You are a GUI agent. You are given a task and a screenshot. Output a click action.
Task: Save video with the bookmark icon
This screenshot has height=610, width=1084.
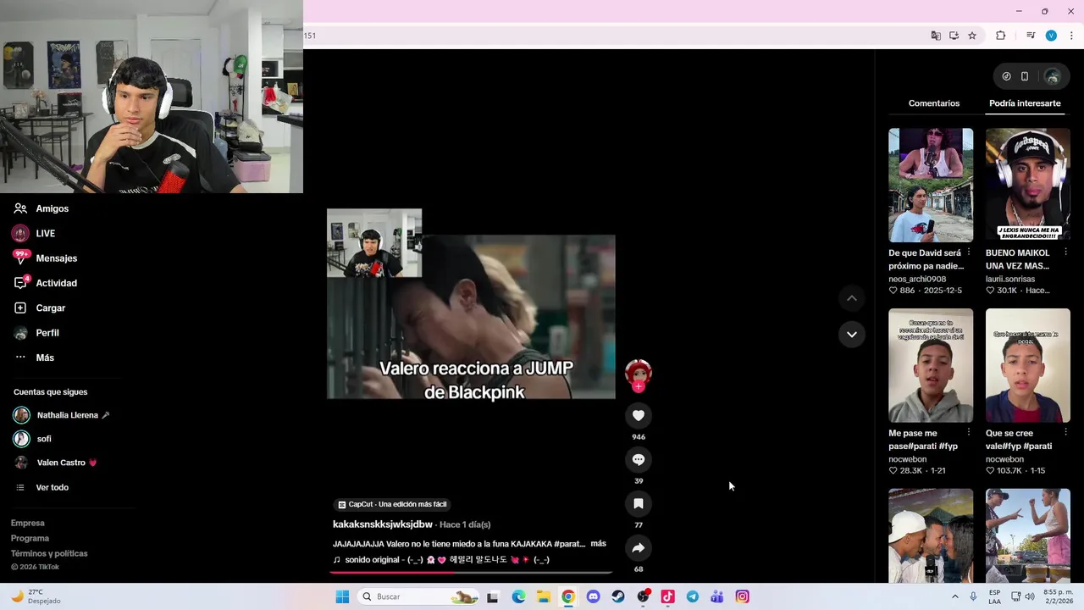click(639, 503)
